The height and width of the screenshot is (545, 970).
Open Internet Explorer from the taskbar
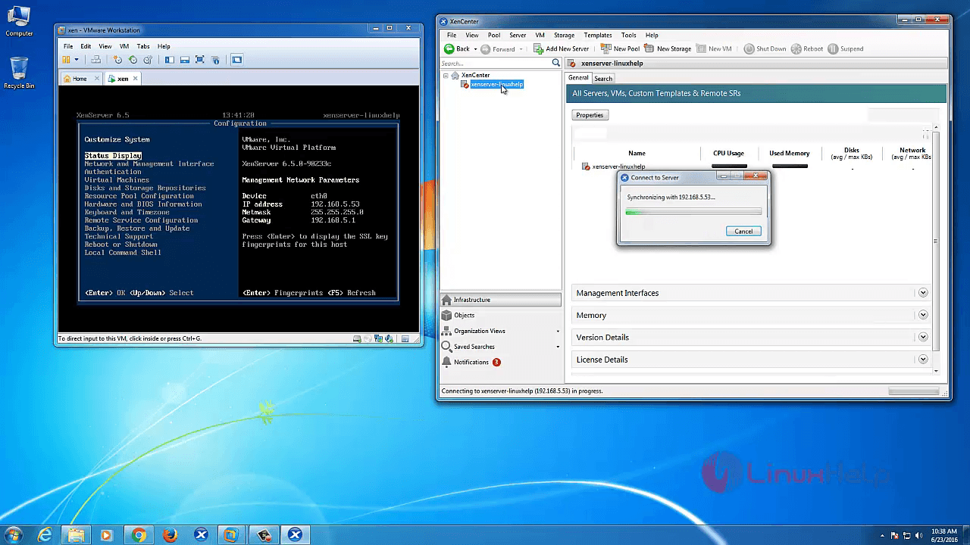45,535
